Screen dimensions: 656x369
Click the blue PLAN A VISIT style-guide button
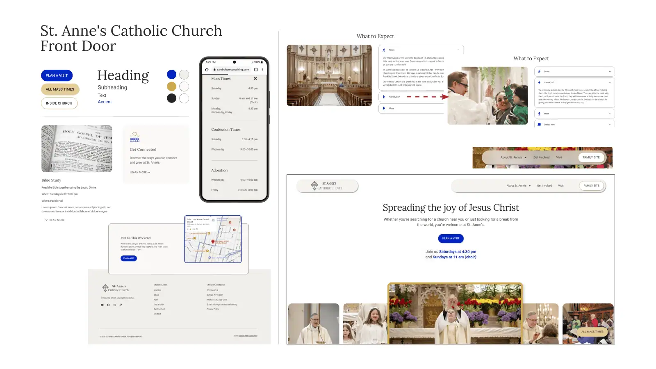click(x=57, y=75)
